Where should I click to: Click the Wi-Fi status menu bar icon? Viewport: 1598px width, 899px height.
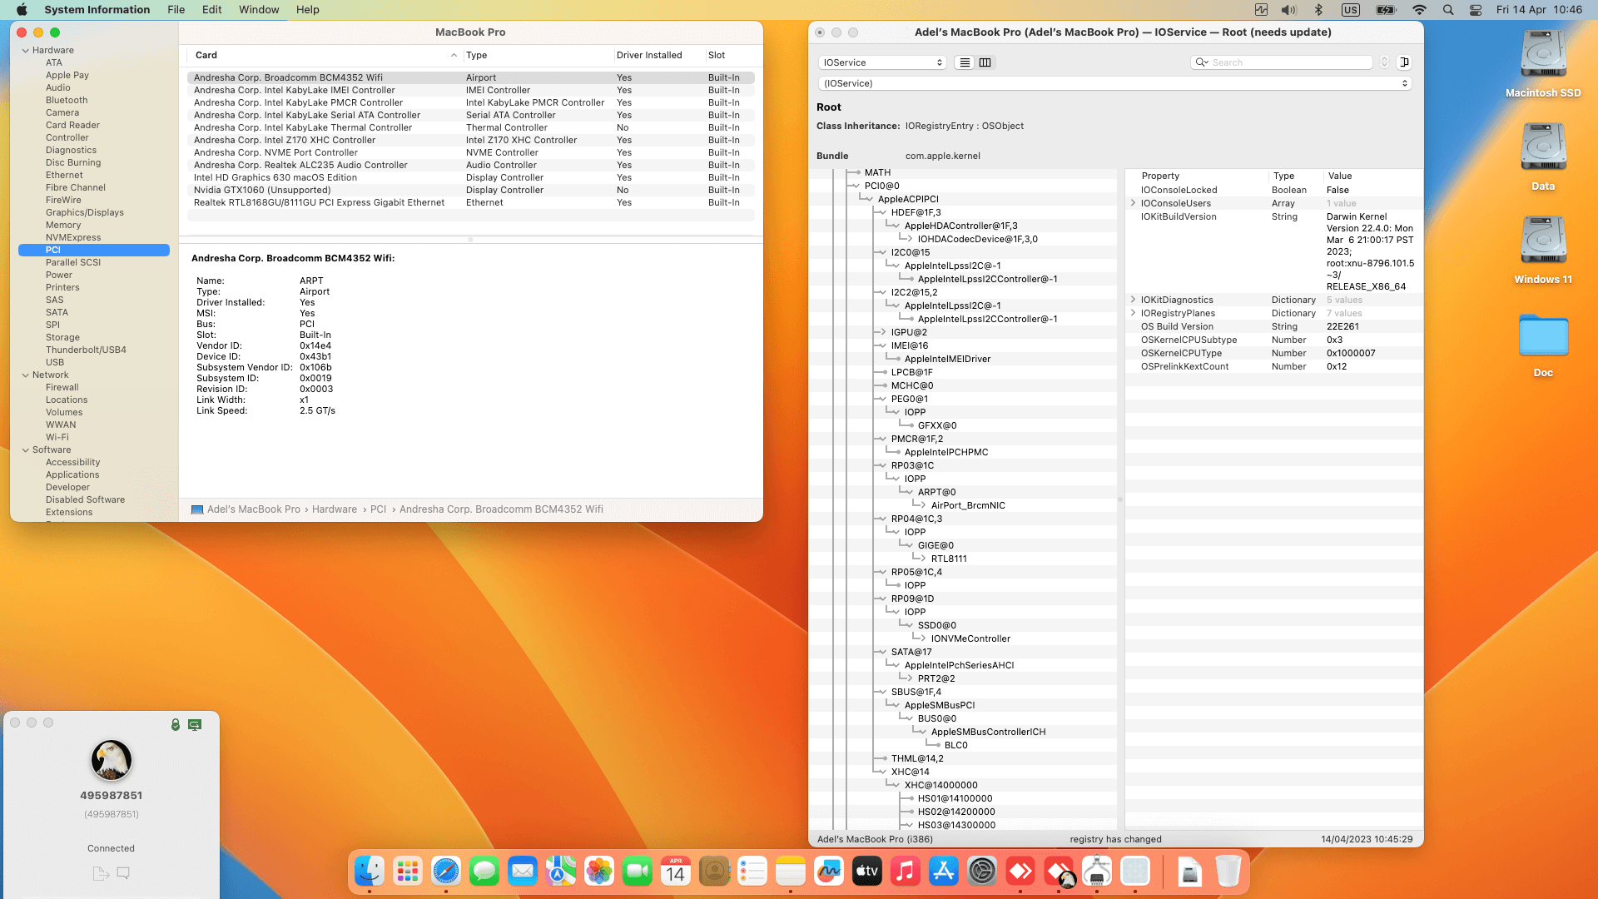[x=1419, y=10]
